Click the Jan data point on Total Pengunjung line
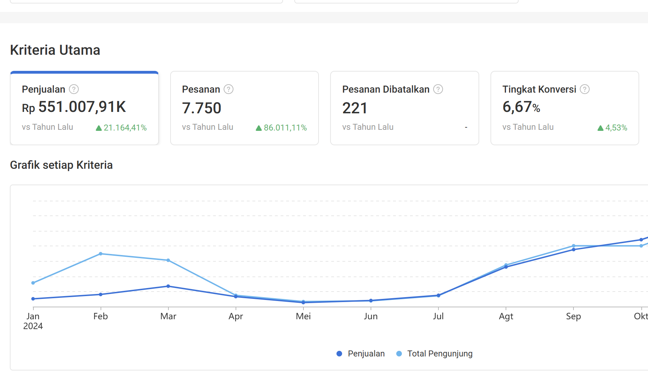648x381 pixels. coord(33,283)
